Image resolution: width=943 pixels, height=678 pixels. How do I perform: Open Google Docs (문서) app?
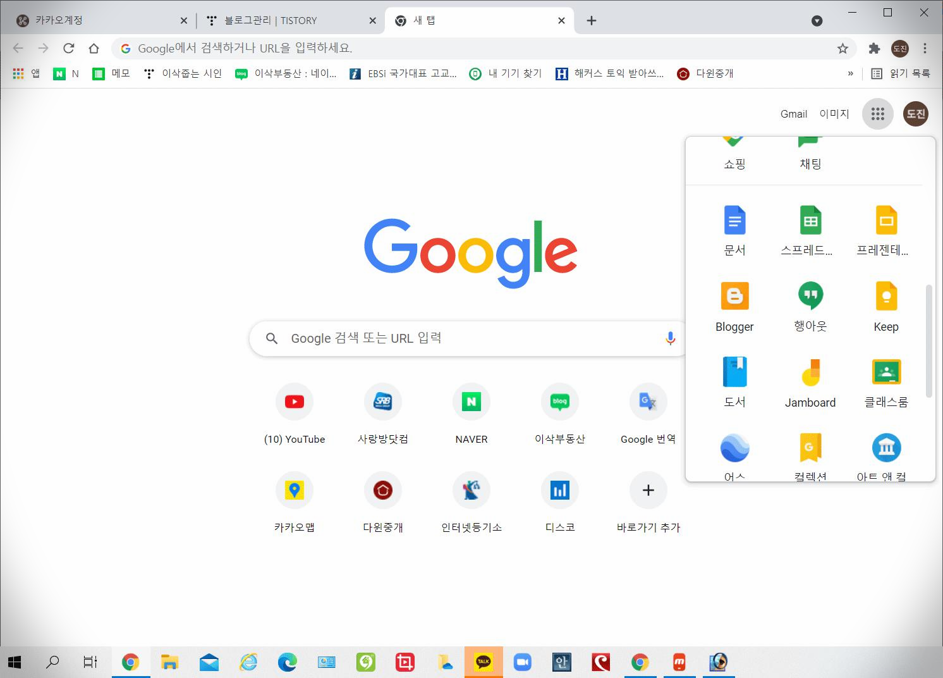click(x=734, y=231)
